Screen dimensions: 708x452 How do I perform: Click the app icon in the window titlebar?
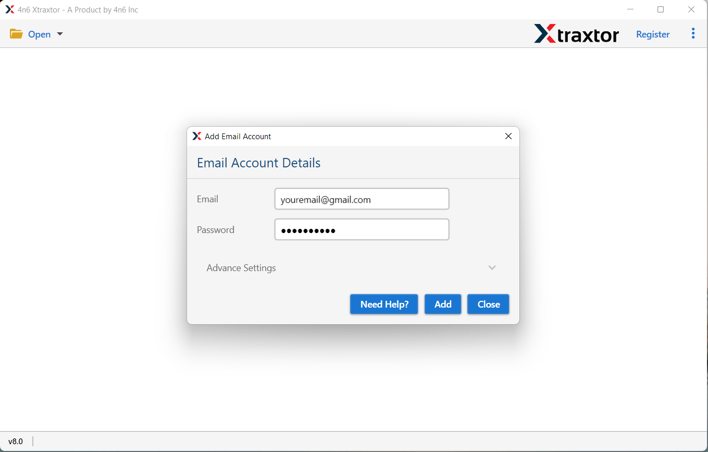coord(9,9)
